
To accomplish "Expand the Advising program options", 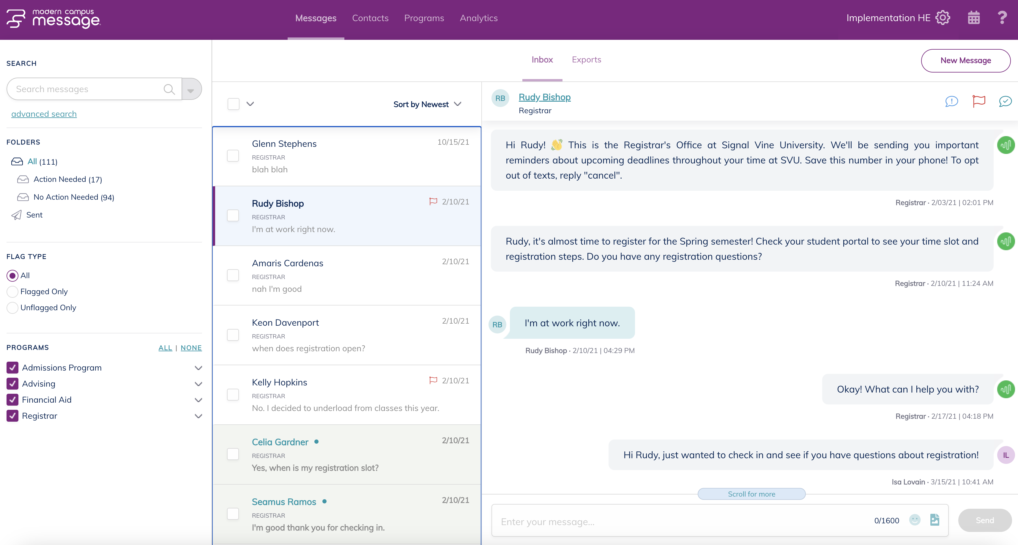I will click(199, 384).
